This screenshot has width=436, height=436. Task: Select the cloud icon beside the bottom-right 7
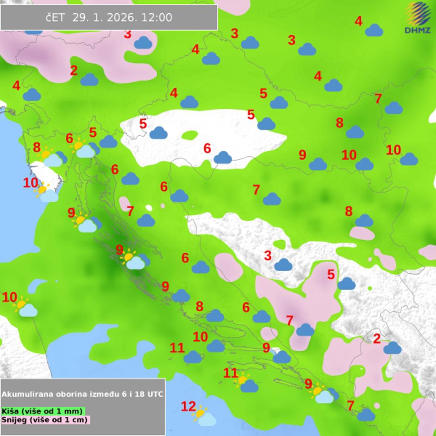366,415
